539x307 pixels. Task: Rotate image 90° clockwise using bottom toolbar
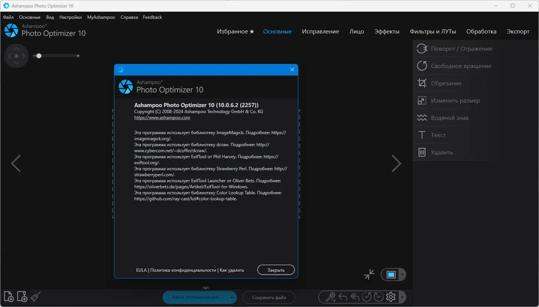378,297
